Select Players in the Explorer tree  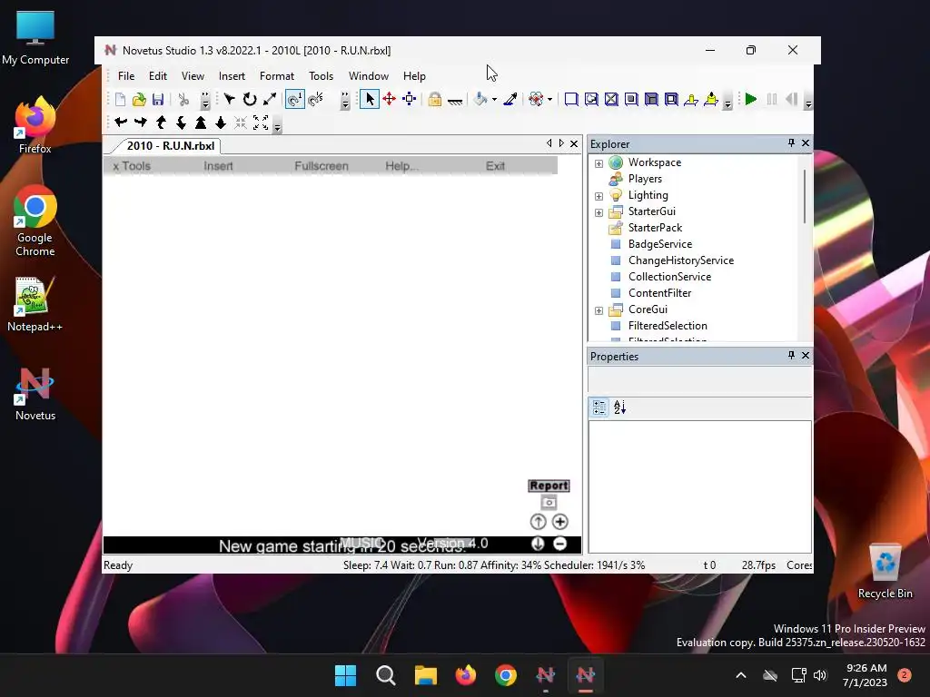[x=645, y=179]
